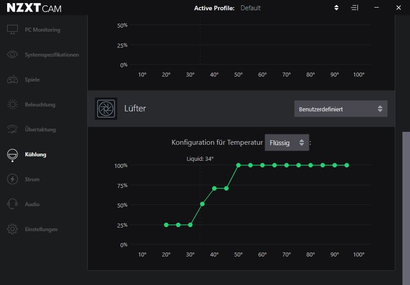Viewport: 410px width, 285px height.
Task: Select the fan curve point at 70°
Action: [x=287, y=165]
